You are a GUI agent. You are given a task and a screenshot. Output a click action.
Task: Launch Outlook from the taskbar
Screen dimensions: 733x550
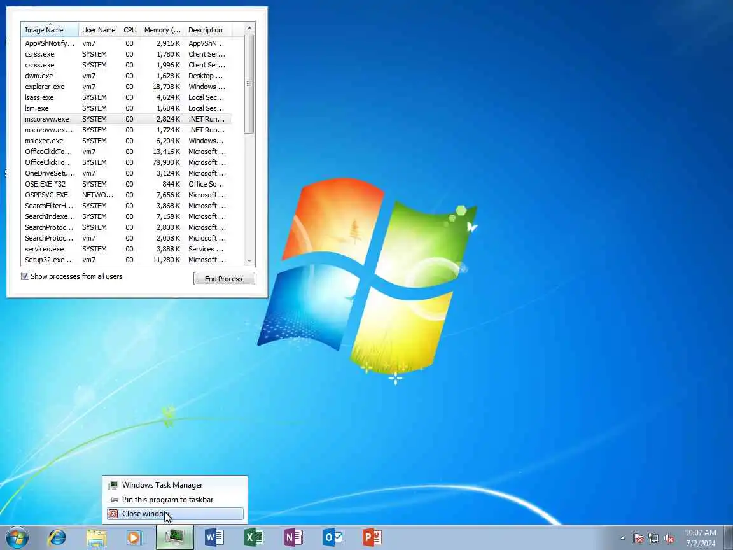(x=333, y=538)
